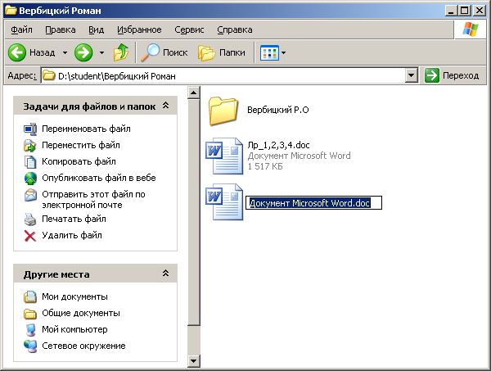Click the file rename edit box
This screenshot has height=371, width=491.
(x=313, y=203)
